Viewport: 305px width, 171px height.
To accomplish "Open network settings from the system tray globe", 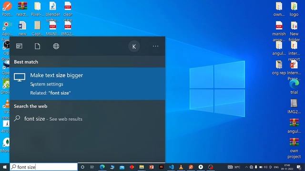I will tap(251, 167).
